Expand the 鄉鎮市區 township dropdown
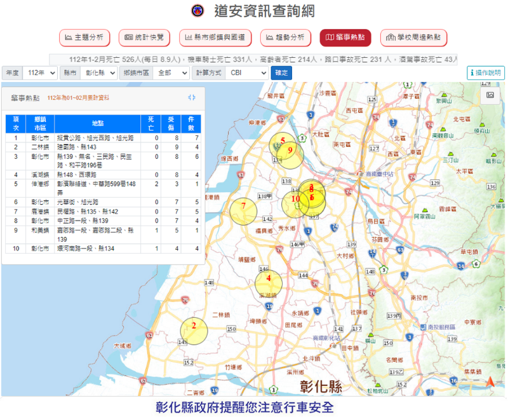 (170, 73)
